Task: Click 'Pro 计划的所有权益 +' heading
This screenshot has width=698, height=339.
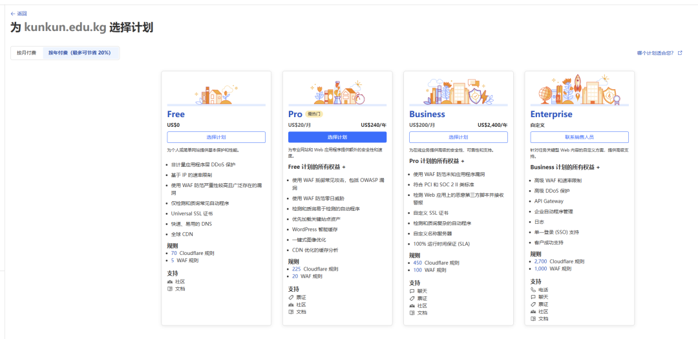Action: coord(437,161)
